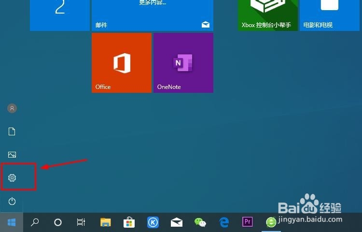Open File Explorer from taskbar
Image resolution: width=362 pixels, height=232 pixels.
point(106,222)
